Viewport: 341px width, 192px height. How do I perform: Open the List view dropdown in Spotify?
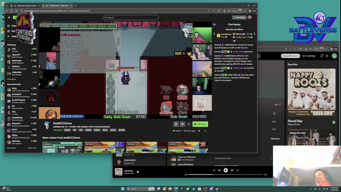click(278, 105)
